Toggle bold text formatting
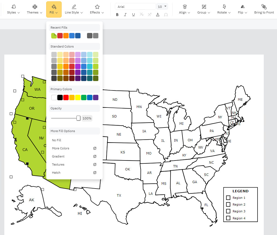 click(x=117, y=15)
